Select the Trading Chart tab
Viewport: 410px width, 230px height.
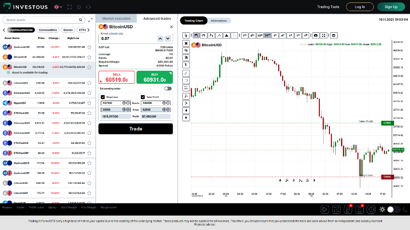(194, 21)
